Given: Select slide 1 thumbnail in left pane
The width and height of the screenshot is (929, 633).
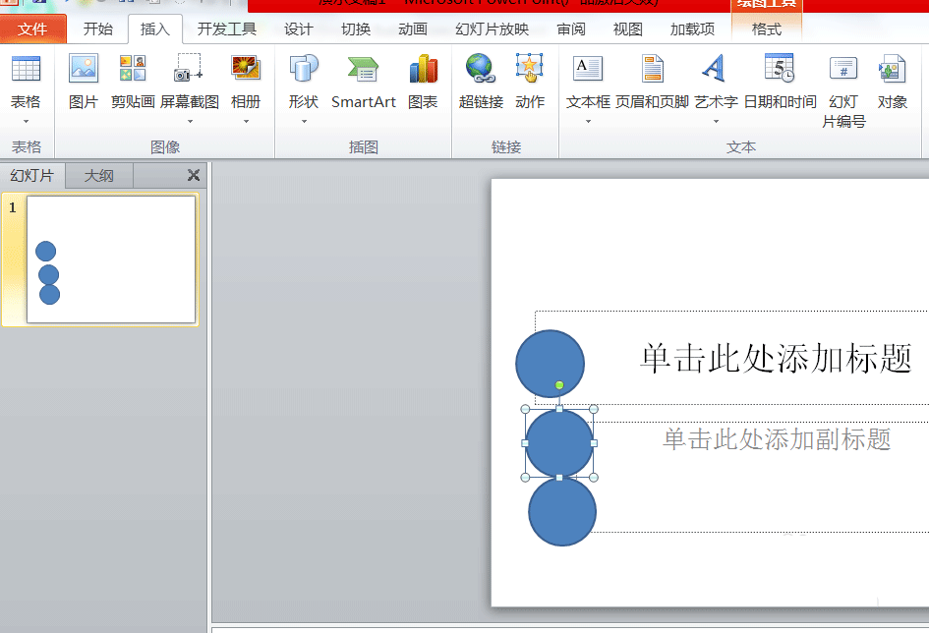Looking at the screenshot, I should 109,259.
